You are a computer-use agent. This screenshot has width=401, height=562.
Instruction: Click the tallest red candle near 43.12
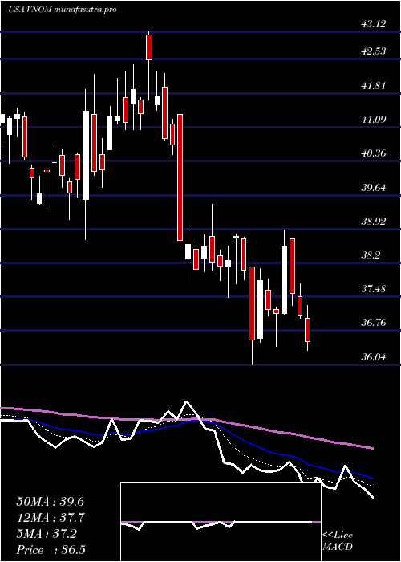tap(149, 47)
